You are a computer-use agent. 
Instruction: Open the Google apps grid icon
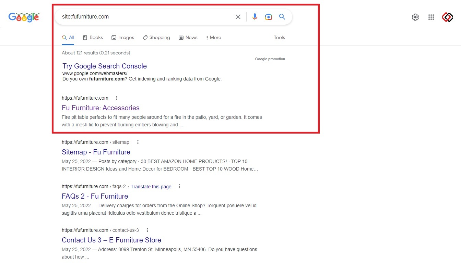tap(432, 17)
